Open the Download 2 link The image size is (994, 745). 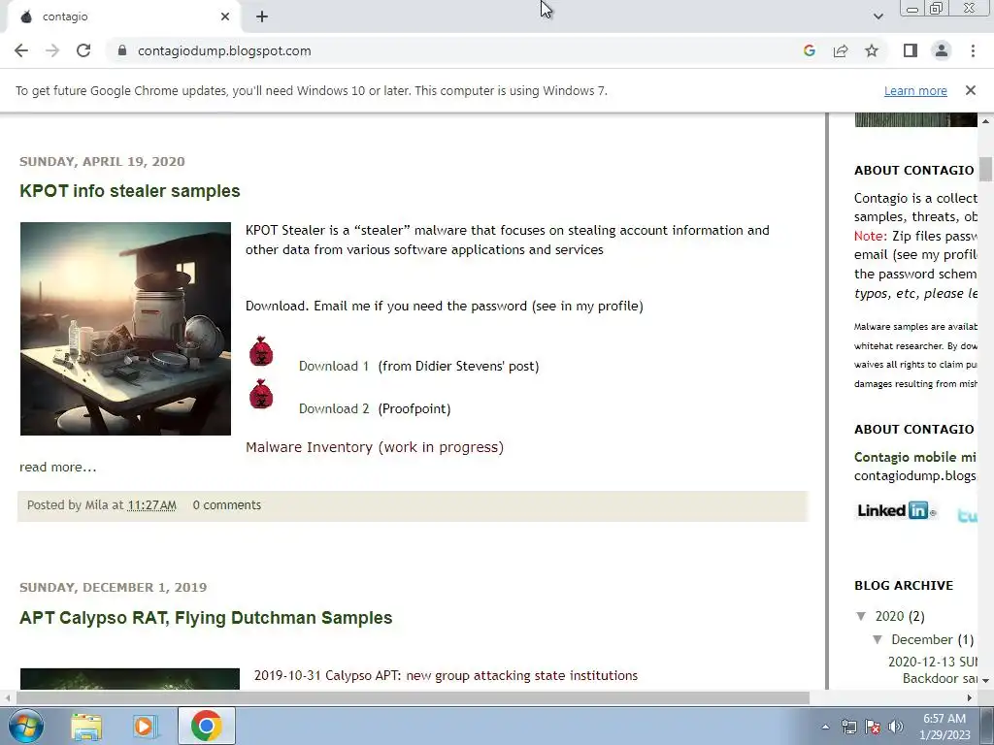[x=334, y=408]
